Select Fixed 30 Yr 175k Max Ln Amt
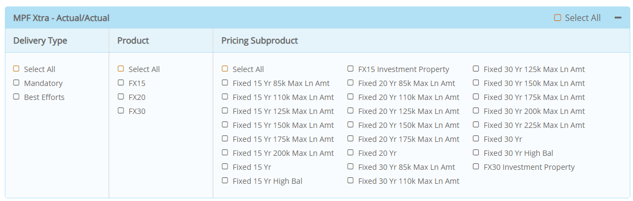Screen dimensions: 633x201 pos(476,97)
